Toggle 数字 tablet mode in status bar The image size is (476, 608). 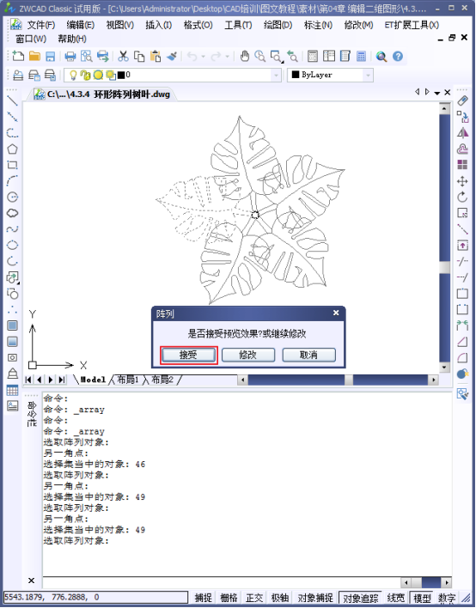point(447,598)
